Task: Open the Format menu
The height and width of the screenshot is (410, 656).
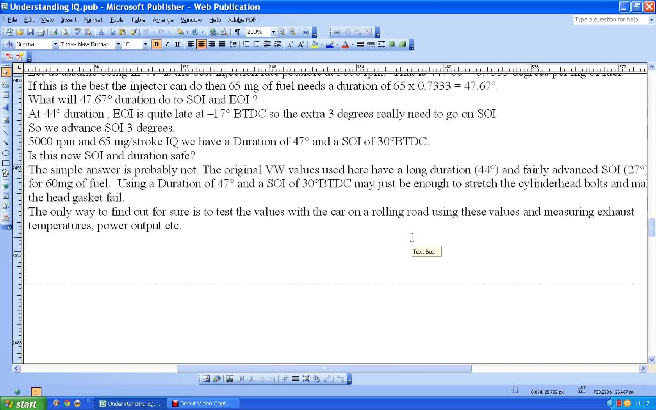Action: point(93,20)
